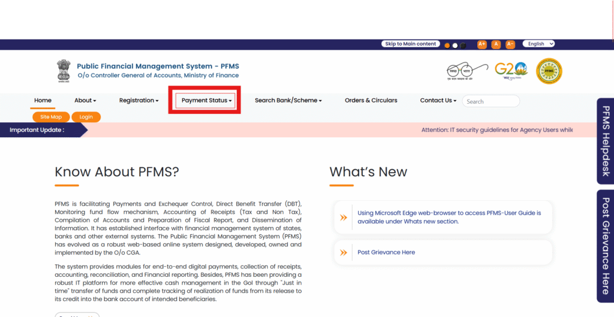The height and width of the screenshot is (317, 614).
Task: Open the Payment Status dropdown menu
Action: (206, 101)
